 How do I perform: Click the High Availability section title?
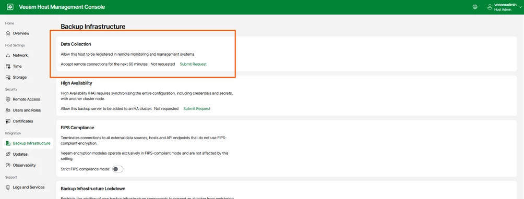click(77, 83)
